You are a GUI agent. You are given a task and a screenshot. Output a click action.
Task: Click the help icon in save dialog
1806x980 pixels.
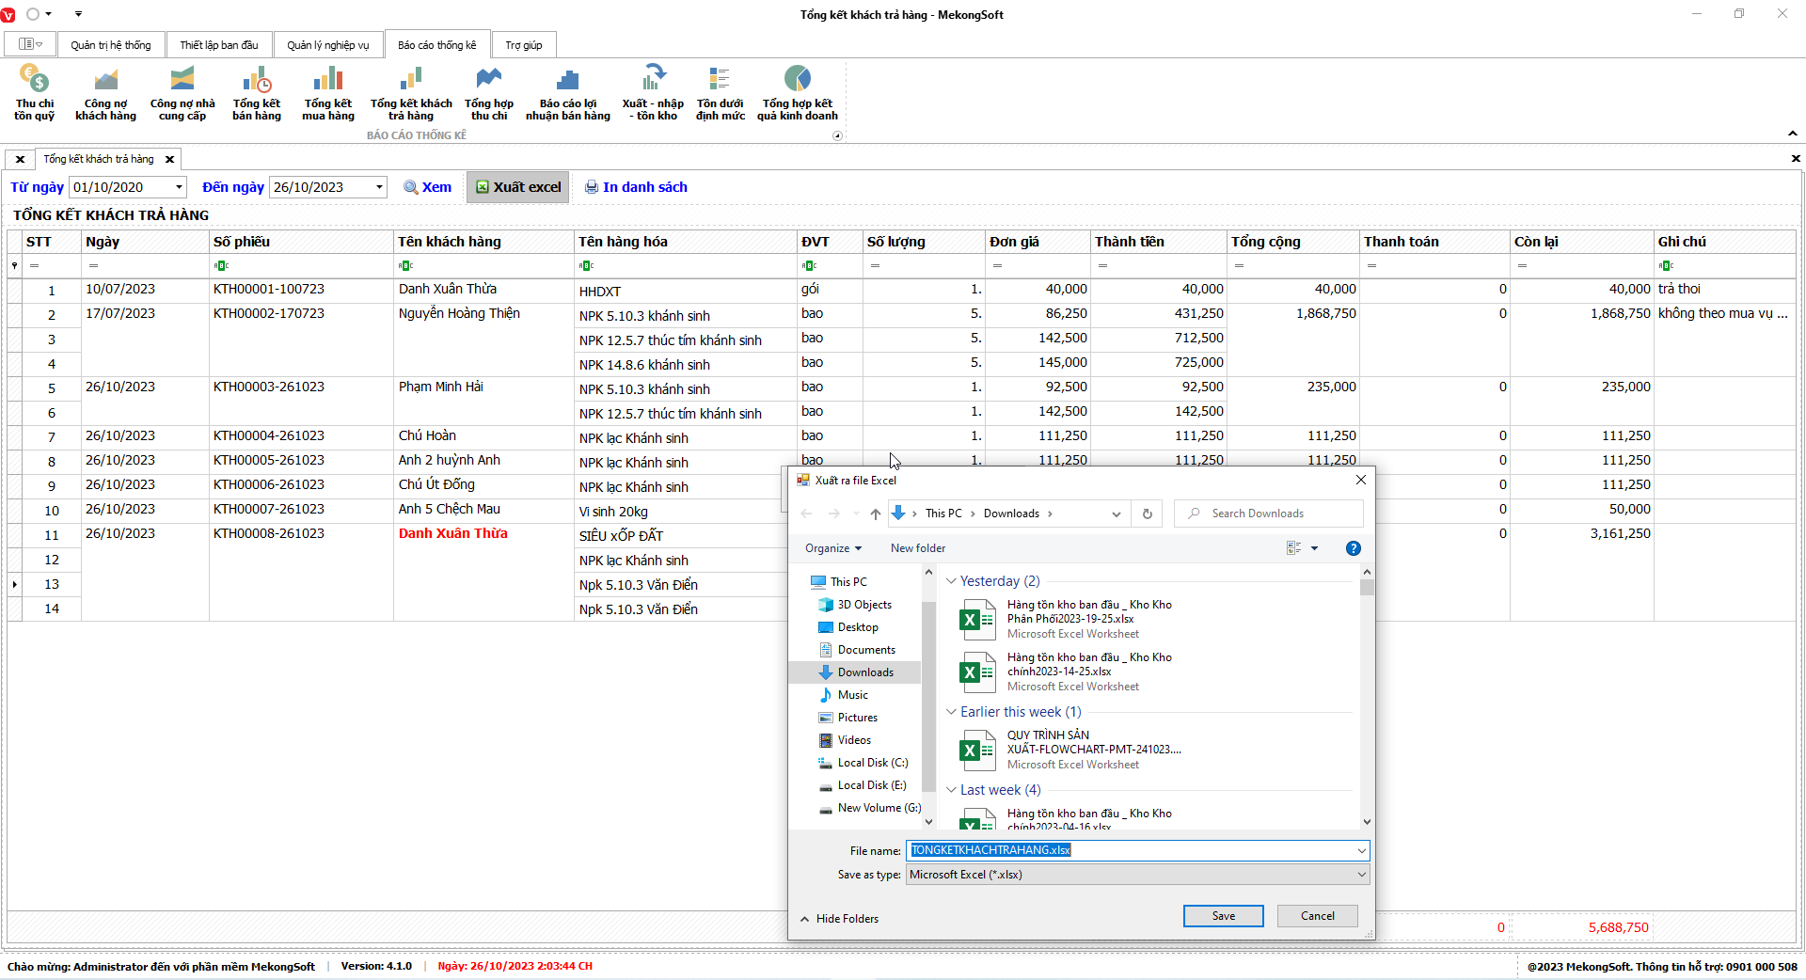1353,548
